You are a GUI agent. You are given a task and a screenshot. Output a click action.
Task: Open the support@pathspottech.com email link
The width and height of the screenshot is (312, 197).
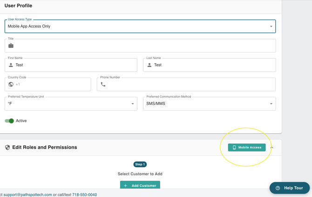point(28,195)
